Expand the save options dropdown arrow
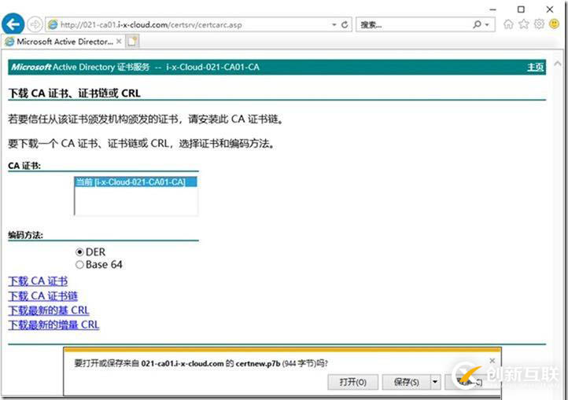 click(x=435, y=382)
